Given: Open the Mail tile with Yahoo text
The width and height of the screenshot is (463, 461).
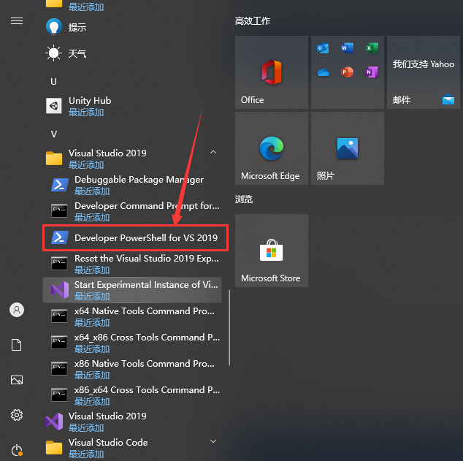Looking at the screenshot, I should 423,72.
